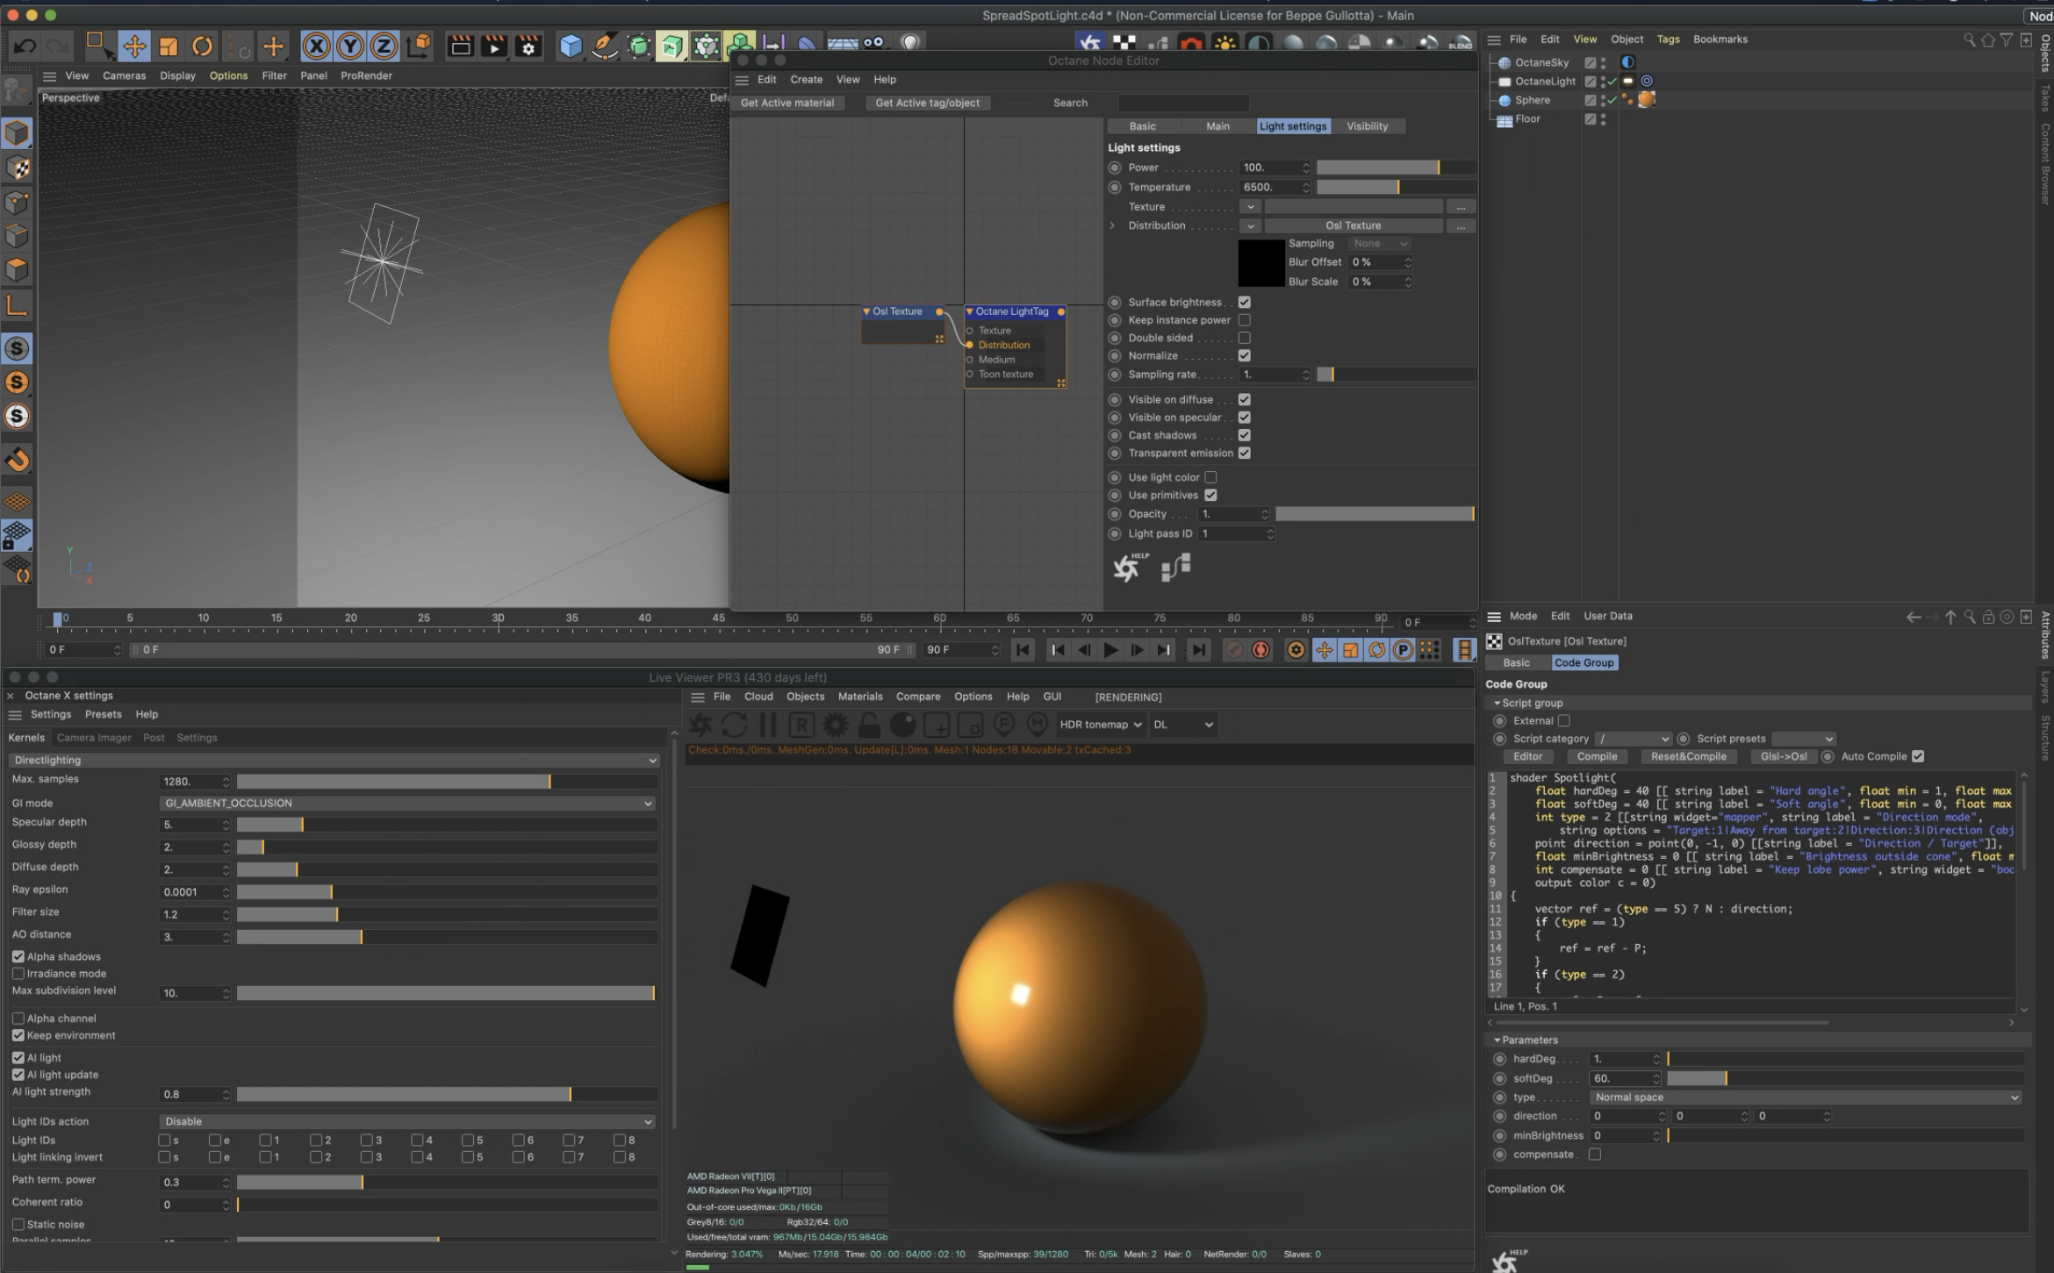Open the Materials menu in Live Viewer
This screenshot has height=1273, width=2054.
pos(859,697)
